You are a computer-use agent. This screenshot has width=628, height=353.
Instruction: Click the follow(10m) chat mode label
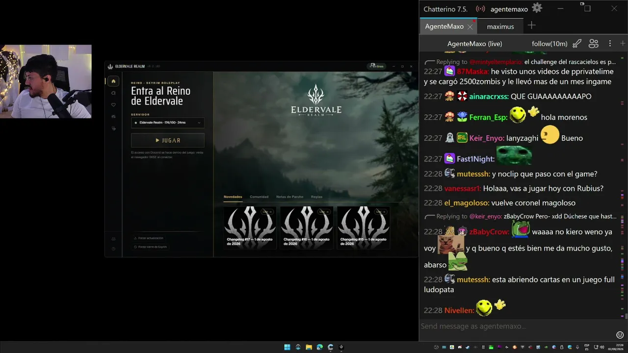tap(549, 44)
